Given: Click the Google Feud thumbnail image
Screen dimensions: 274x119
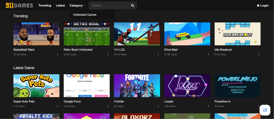Looking at the screenshot, I should [87, 86].
